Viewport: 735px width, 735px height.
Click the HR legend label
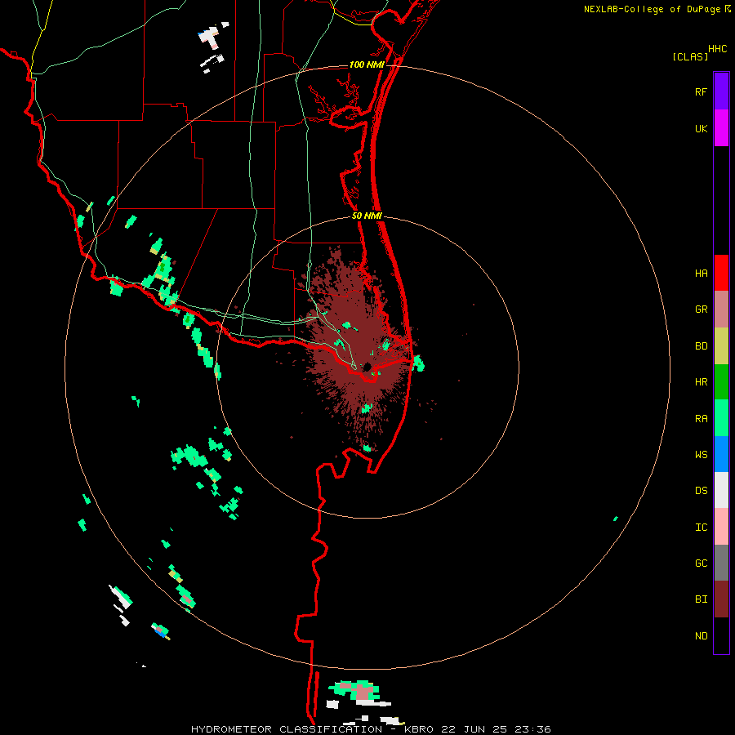coord(701,382)
